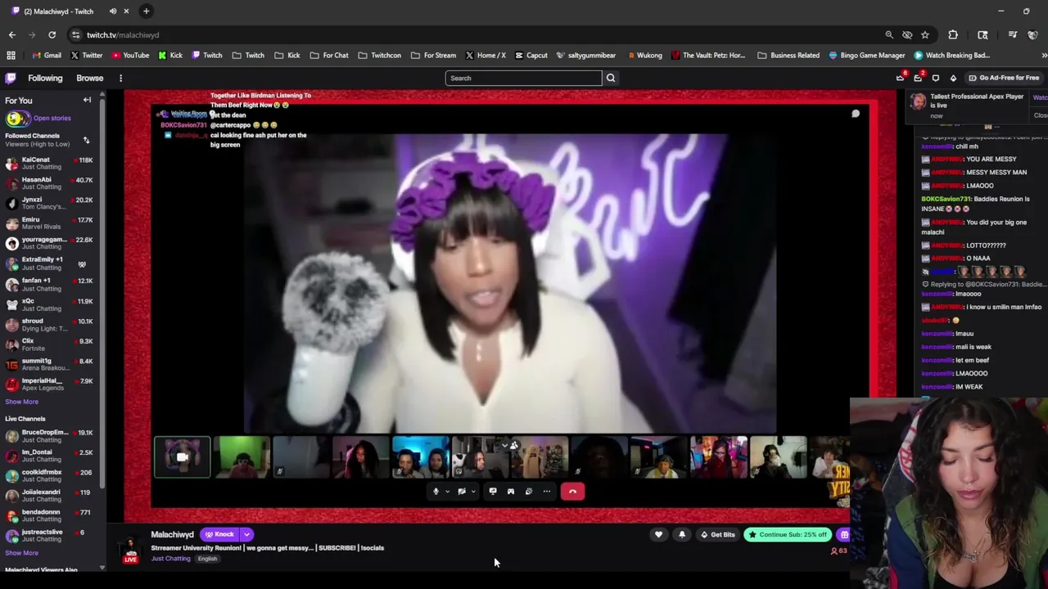The height and width of the screenshot is (589, 1048).
Task: Open the Chrome extensions puzzle icon
Action: point(953,35)
